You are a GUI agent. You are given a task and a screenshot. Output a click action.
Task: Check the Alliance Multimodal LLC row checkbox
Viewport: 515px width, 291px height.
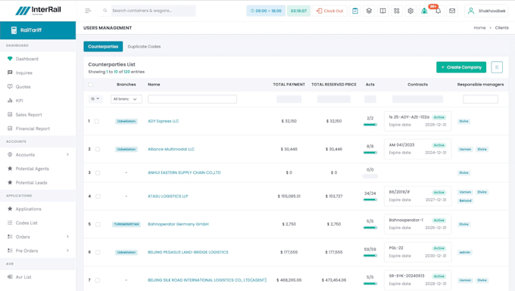coord(98,150)
